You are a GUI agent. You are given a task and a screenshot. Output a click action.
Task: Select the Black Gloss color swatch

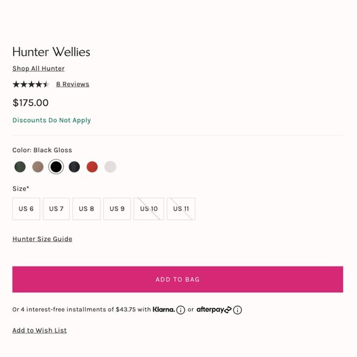point(56,167)
